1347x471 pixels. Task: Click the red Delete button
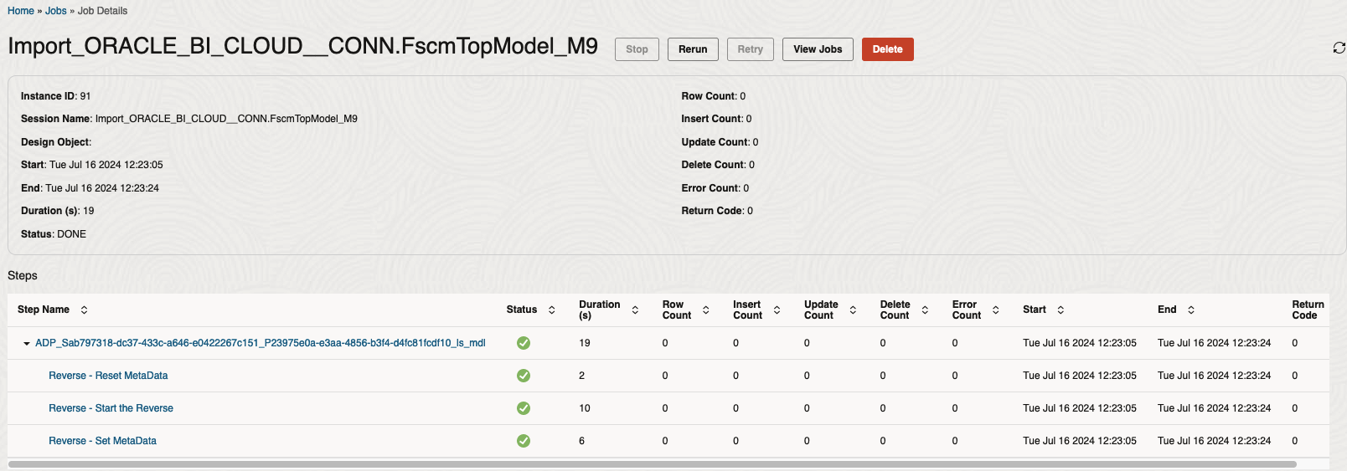click(888, 49)
